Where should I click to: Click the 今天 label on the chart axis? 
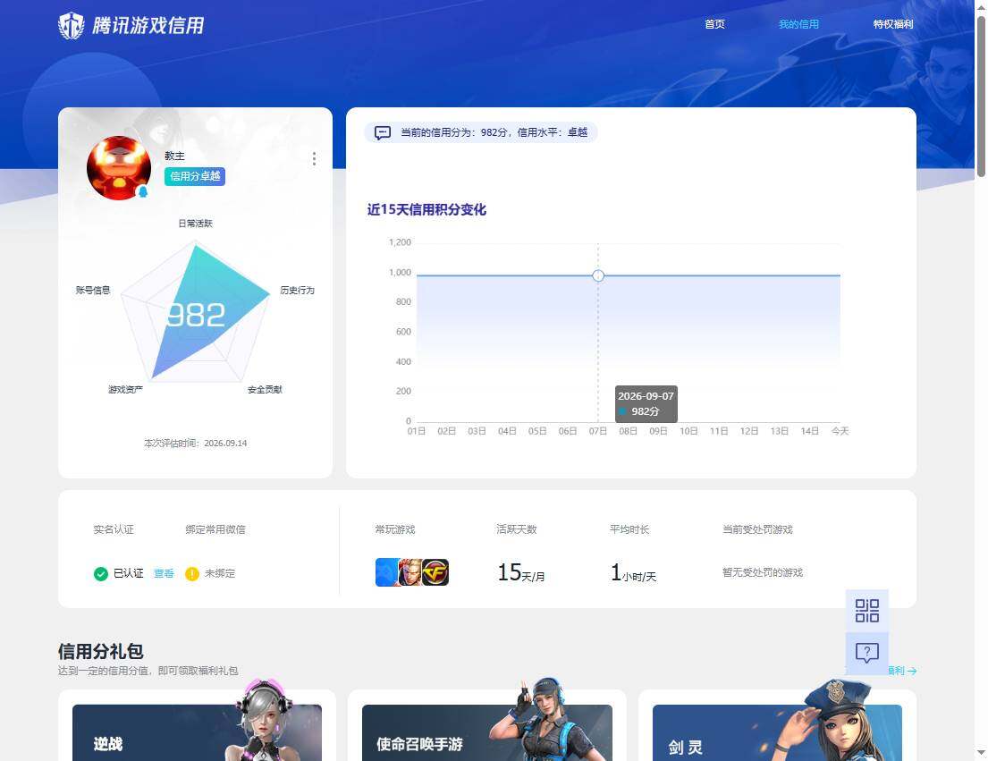pos(840,431)
